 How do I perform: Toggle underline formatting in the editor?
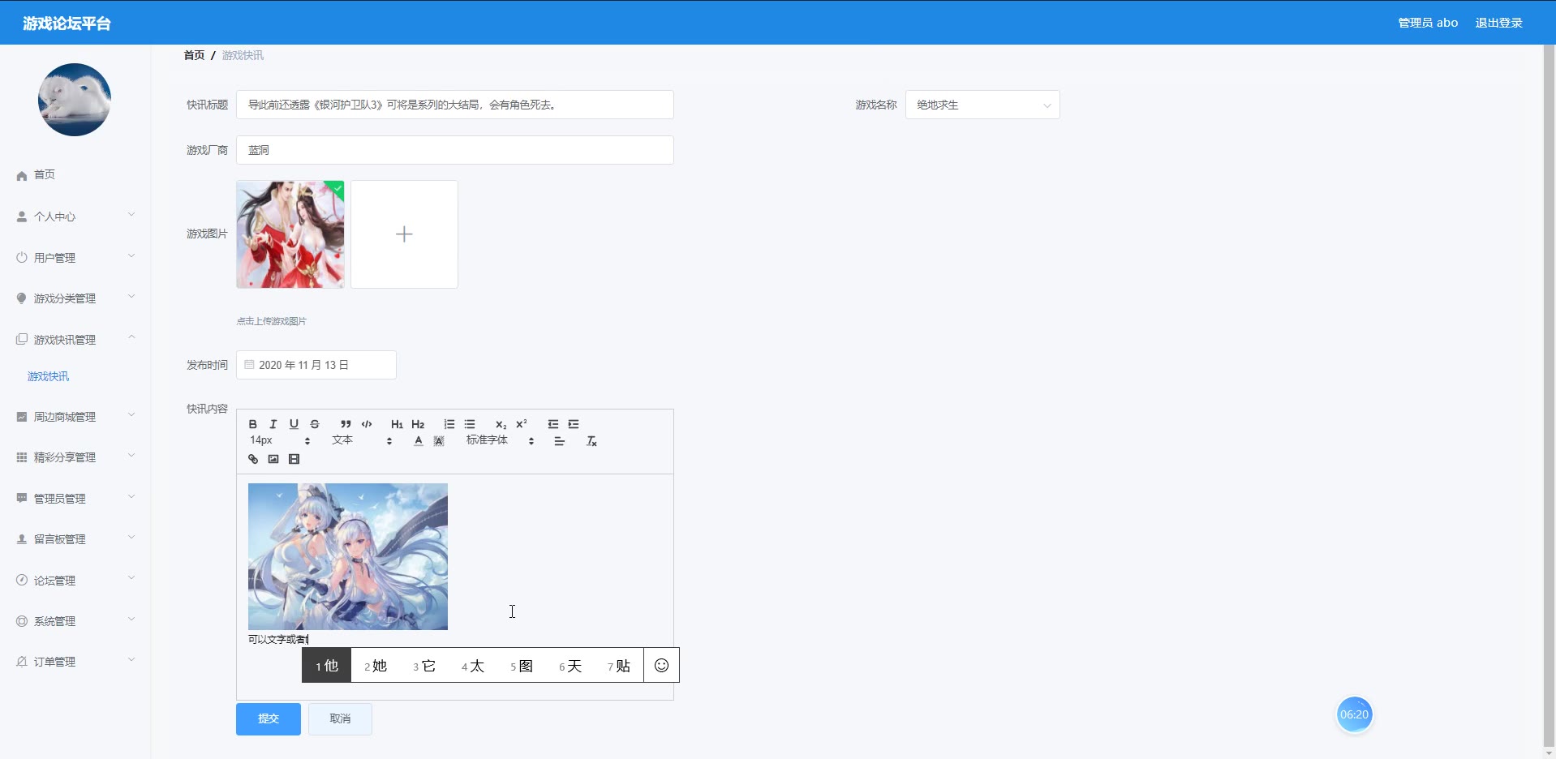pos(294,424)
